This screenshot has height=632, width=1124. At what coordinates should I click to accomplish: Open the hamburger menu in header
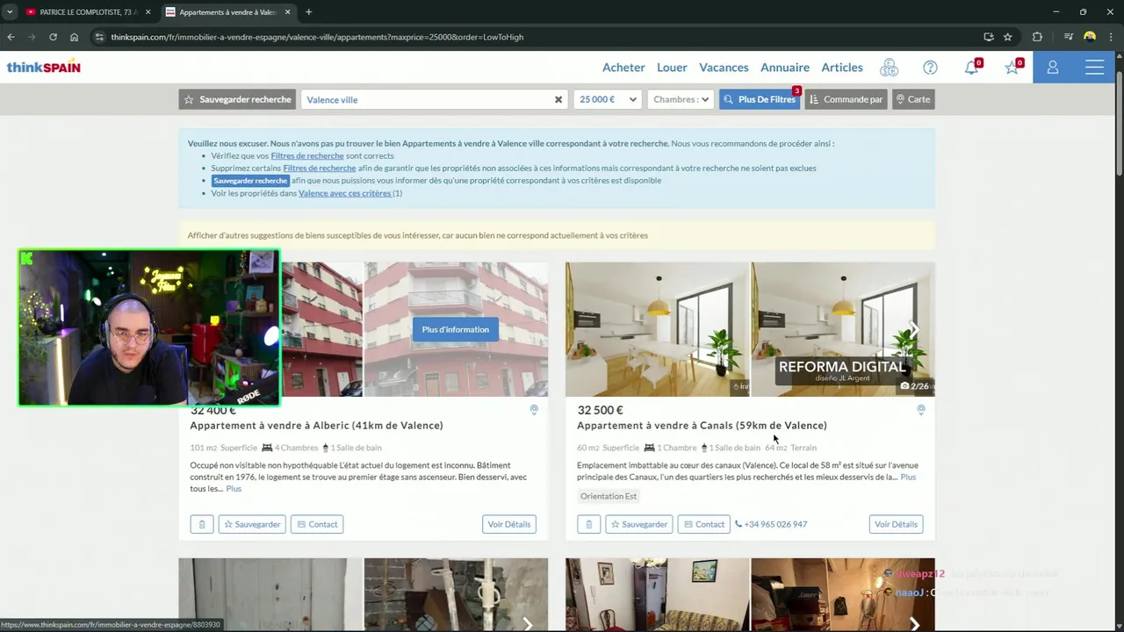coord(1094,68)
